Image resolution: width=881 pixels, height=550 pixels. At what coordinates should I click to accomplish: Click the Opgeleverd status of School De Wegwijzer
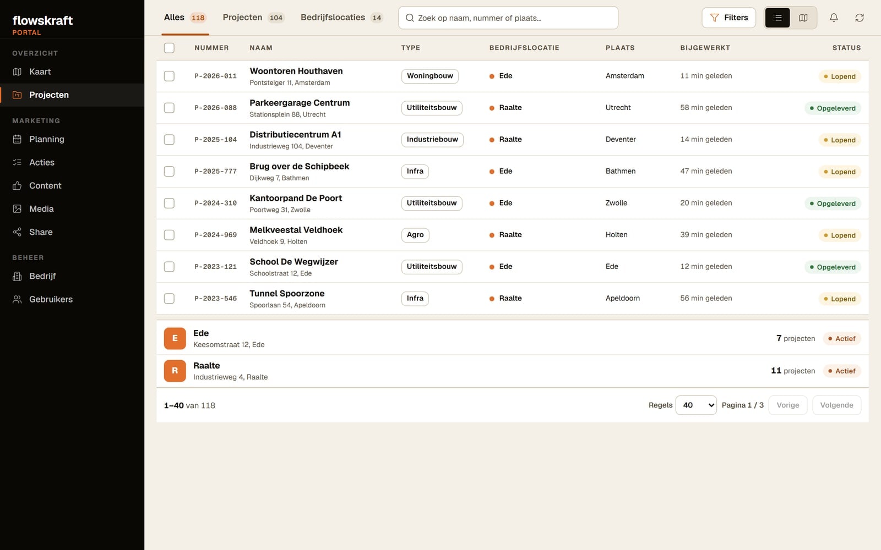pyautogui.click(x=833, y=267)
